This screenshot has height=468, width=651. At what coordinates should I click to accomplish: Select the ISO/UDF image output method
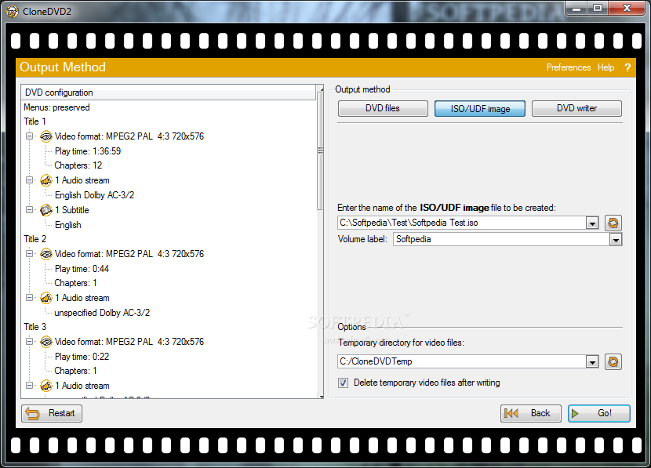(x=480, y=109)
